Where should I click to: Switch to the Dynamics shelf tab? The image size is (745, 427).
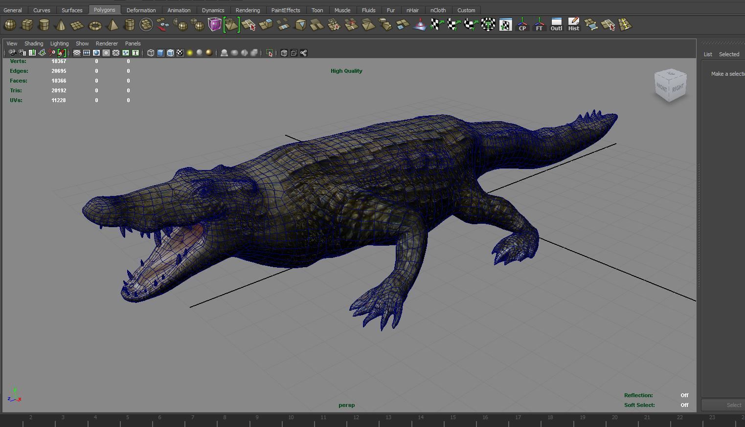pyautogui.click(x=213, y=10)
